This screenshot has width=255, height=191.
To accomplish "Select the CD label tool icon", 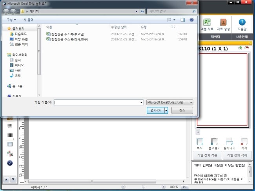I will coord(10,154).
